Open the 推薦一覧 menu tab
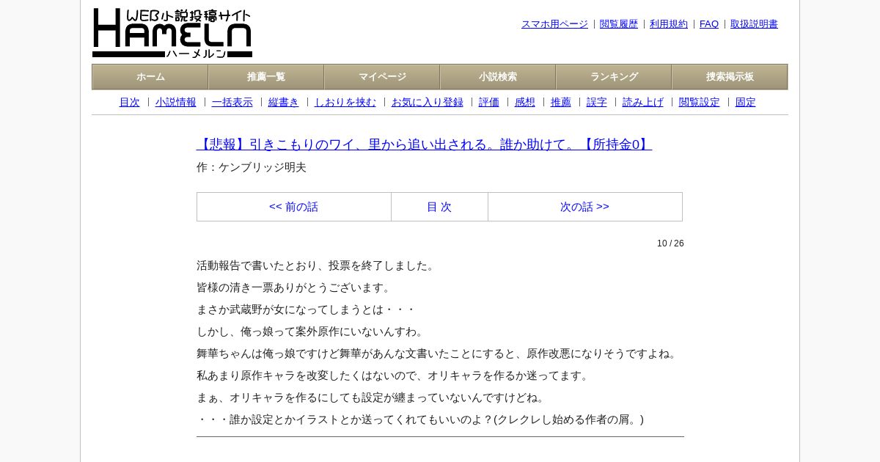This screenshot has height=462, width=880. click(266, 77)
